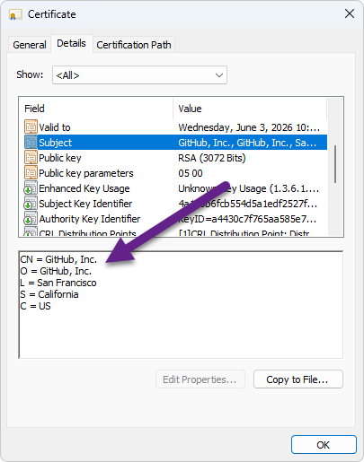The image size is (364, 462).
Task: Click the Public key parameters icon
Action: [31, 172]
